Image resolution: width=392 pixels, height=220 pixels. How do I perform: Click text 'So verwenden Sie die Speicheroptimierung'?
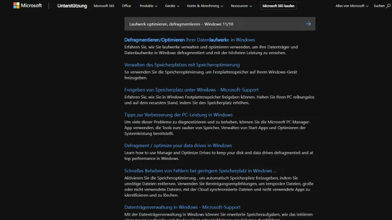click(x=164, y=72)
